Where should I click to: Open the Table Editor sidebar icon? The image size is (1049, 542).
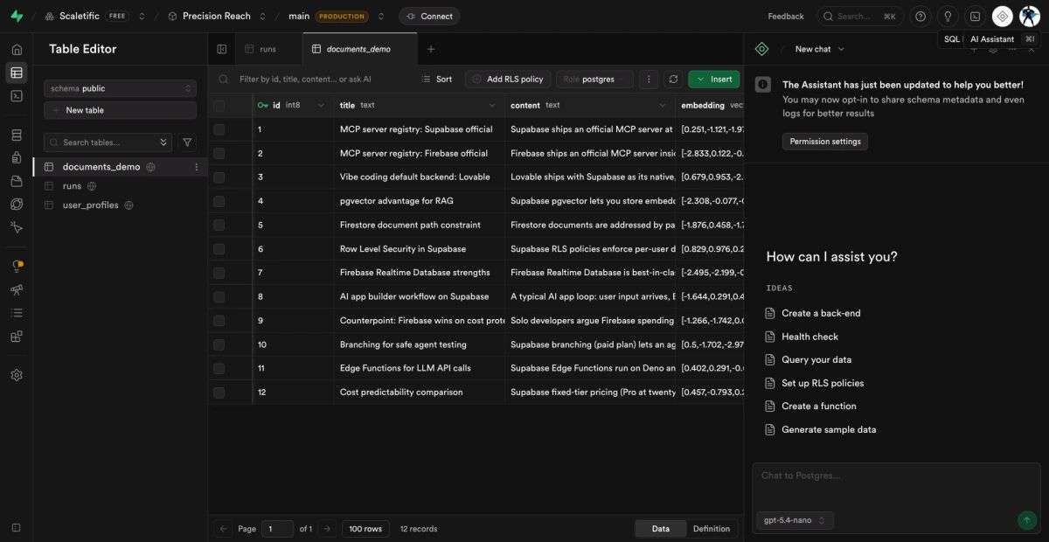click(x=16, y=73)
